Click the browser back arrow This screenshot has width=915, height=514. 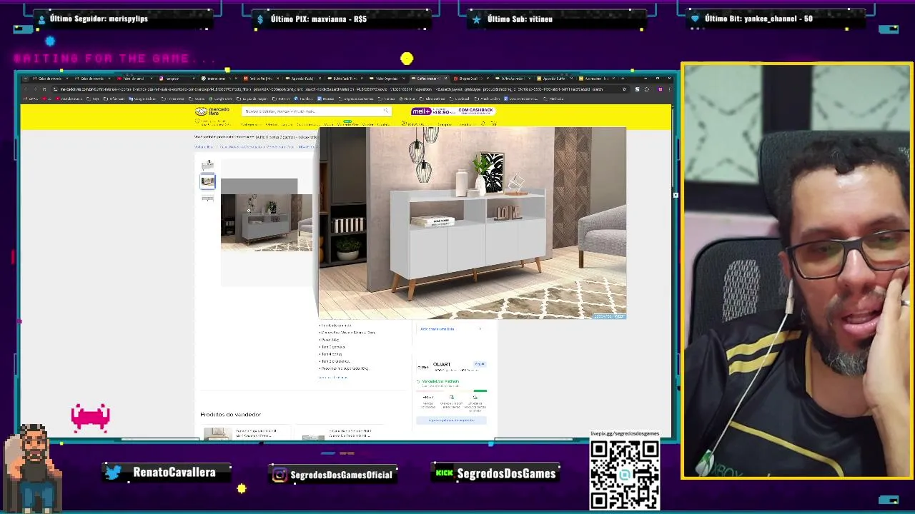coord(25,89)
